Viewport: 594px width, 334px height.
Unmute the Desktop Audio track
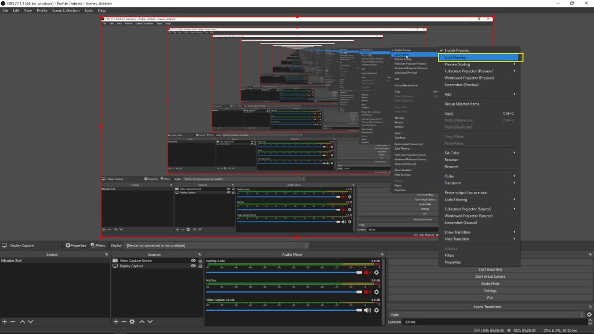click(366, 273)
